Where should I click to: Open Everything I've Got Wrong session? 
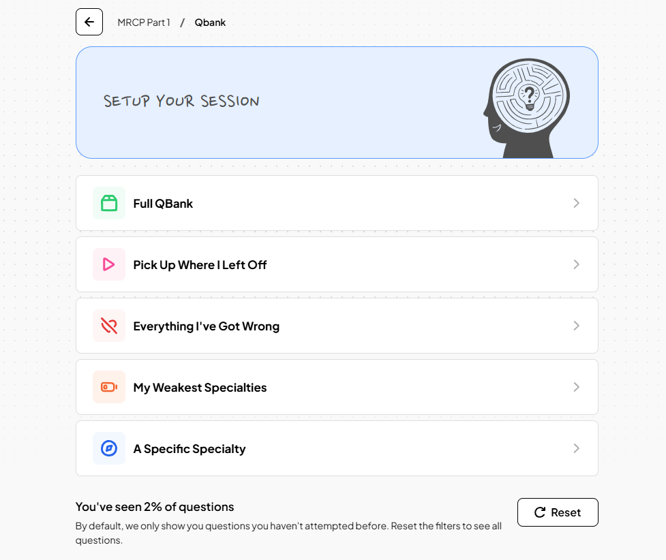pyautogui.click(x=337, y=326)
